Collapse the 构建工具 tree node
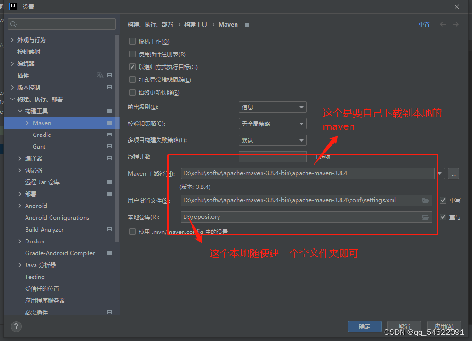This screenshot has height=341, width=472. click(x=20, y=111)
